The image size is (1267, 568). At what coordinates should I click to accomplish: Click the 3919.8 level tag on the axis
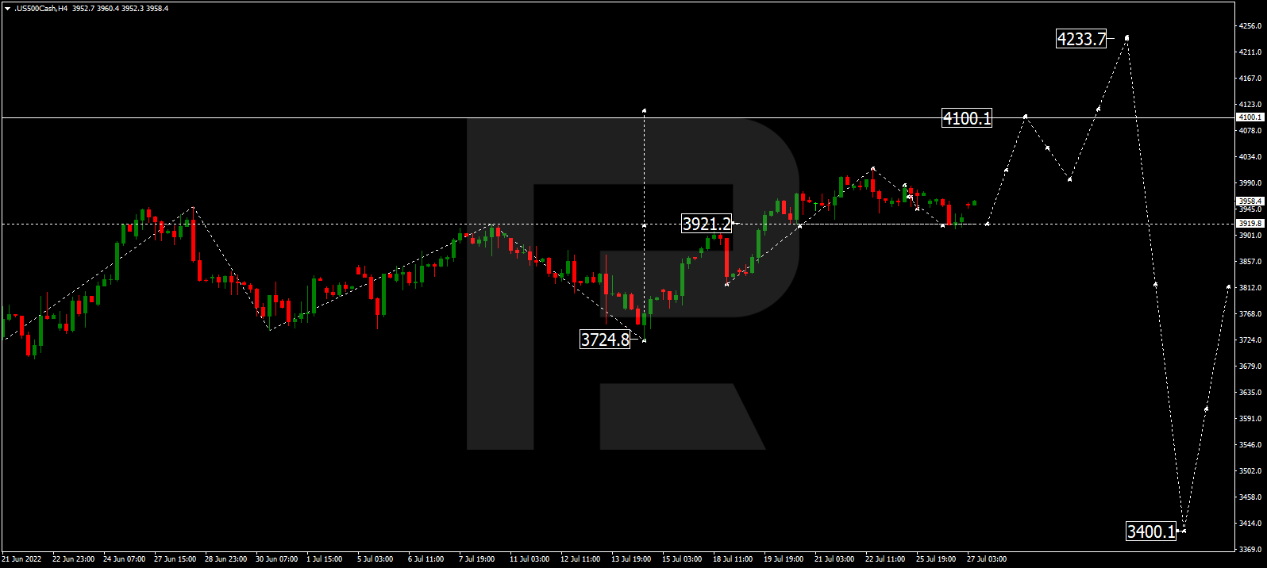(1250, 224)
